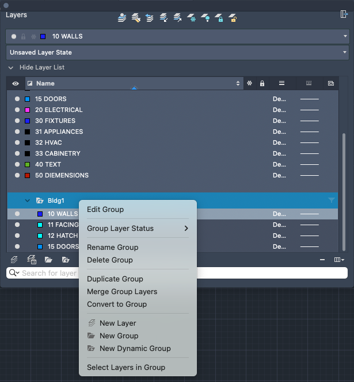Click the Isolate Layer icon
This screenshot has width=354, height=382.
(163, 18)
